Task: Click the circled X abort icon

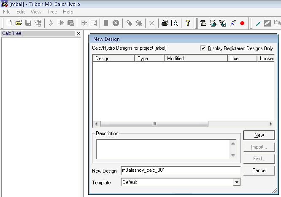Action: click(116, 23)
